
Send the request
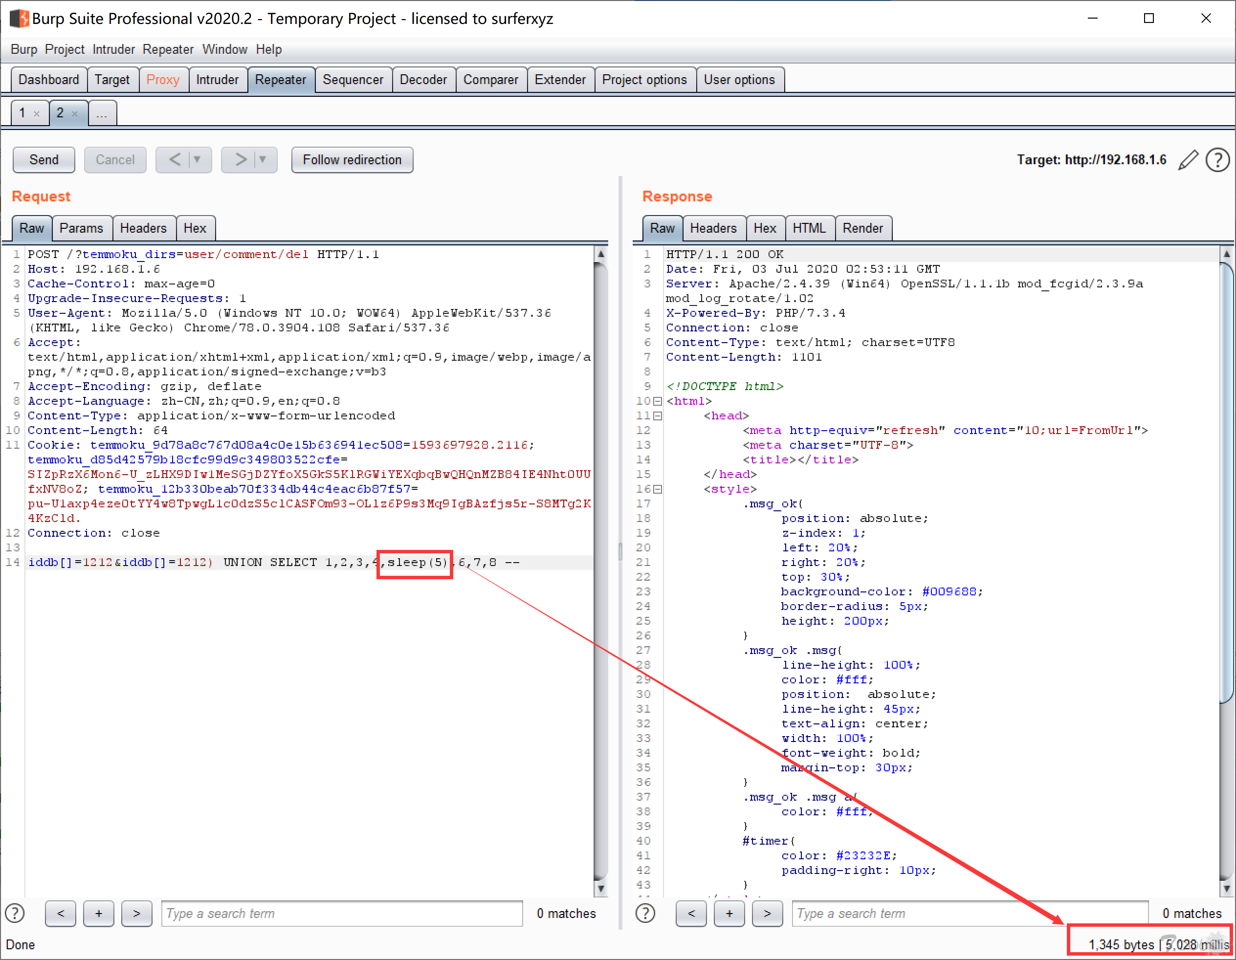pos(44,160)
